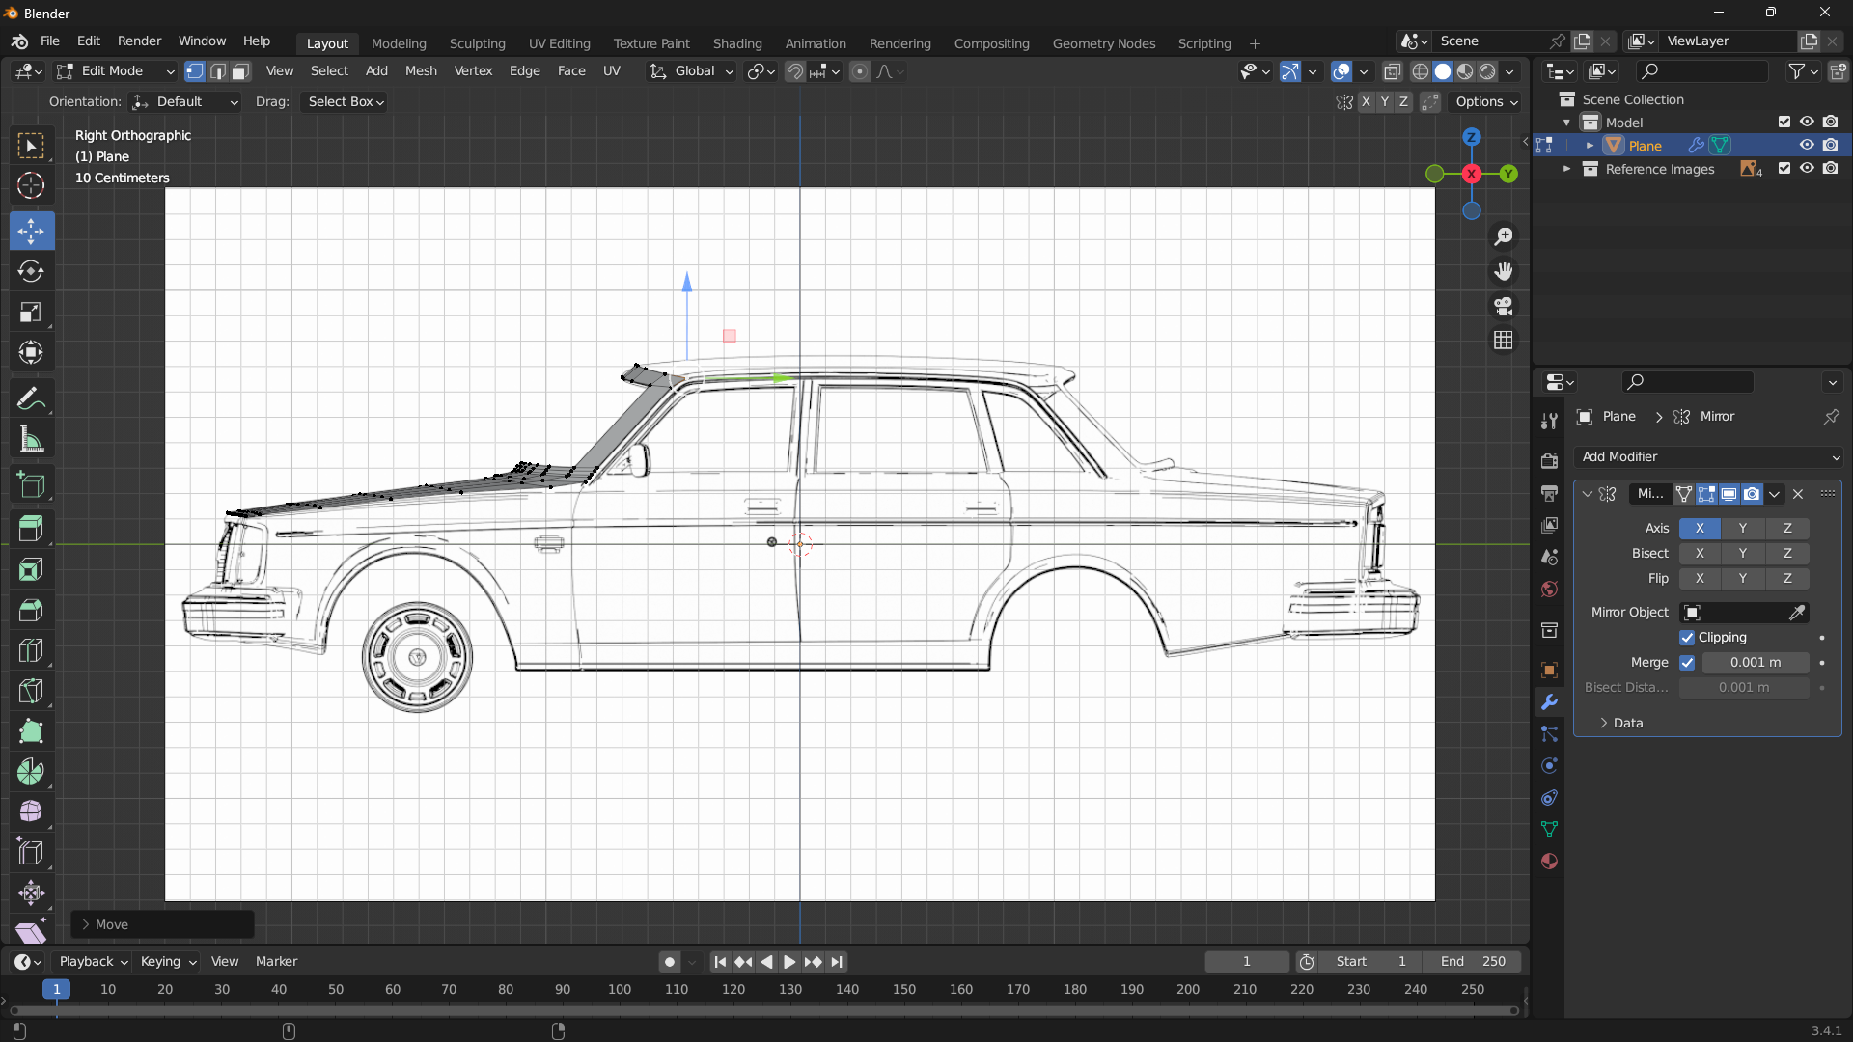This screenshot has height=1042, width=1853.
Task: Activate the Annotate pencil tool
Action: point(31,398)
